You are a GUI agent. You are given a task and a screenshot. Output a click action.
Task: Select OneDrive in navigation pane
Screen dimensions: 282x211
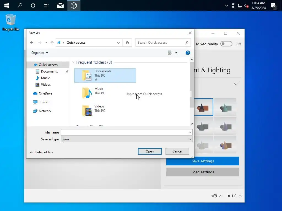pyautogui.click(x=45, y=93)
